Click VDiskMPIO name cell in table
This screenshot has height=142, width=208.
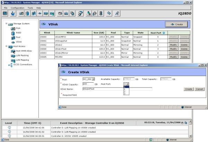point(73,37)
